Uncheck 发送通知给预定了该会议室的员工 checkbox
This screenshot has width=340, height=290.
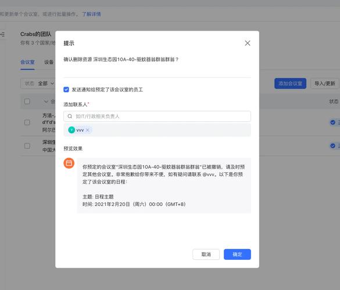(66, 89)
